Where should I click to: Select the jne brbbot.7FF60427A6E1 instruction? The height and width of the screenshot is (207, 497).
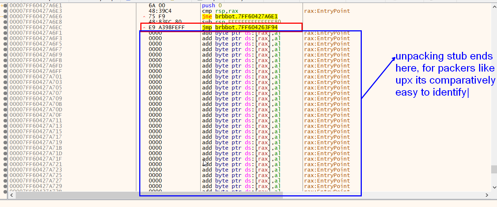[x=240, y=16]
